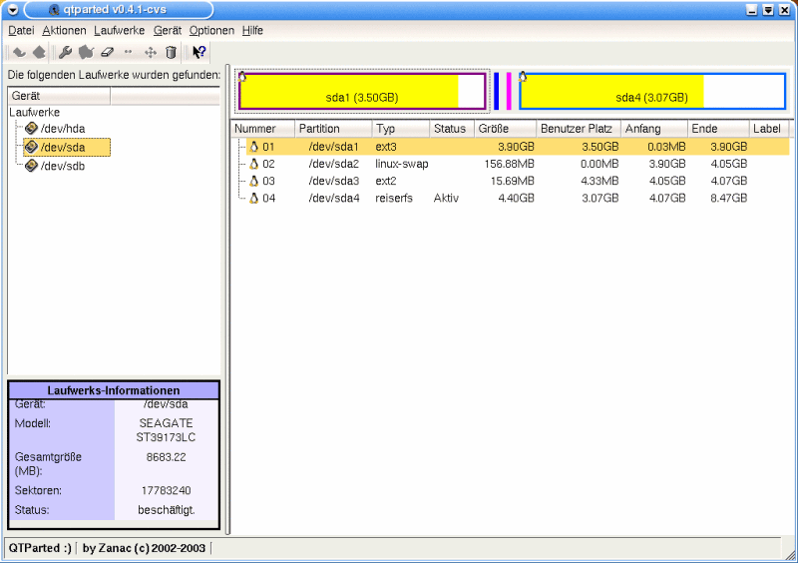
Task: Click the Partition column header
Action: coord(333,129)
